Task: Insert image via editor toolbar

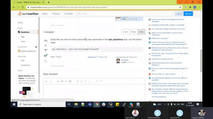Action: pos(70,81)
